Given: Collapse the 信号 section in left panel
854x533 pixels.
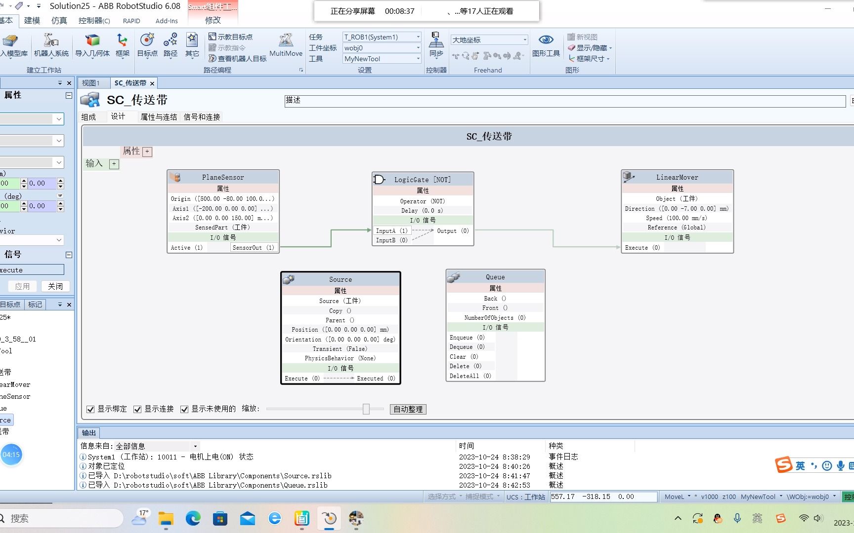Looking at the screenshot, I should pyautogui.click(x=69, y=255).
